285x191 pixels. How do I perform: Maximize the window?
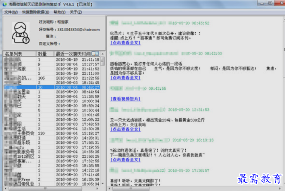click(270, 3)
